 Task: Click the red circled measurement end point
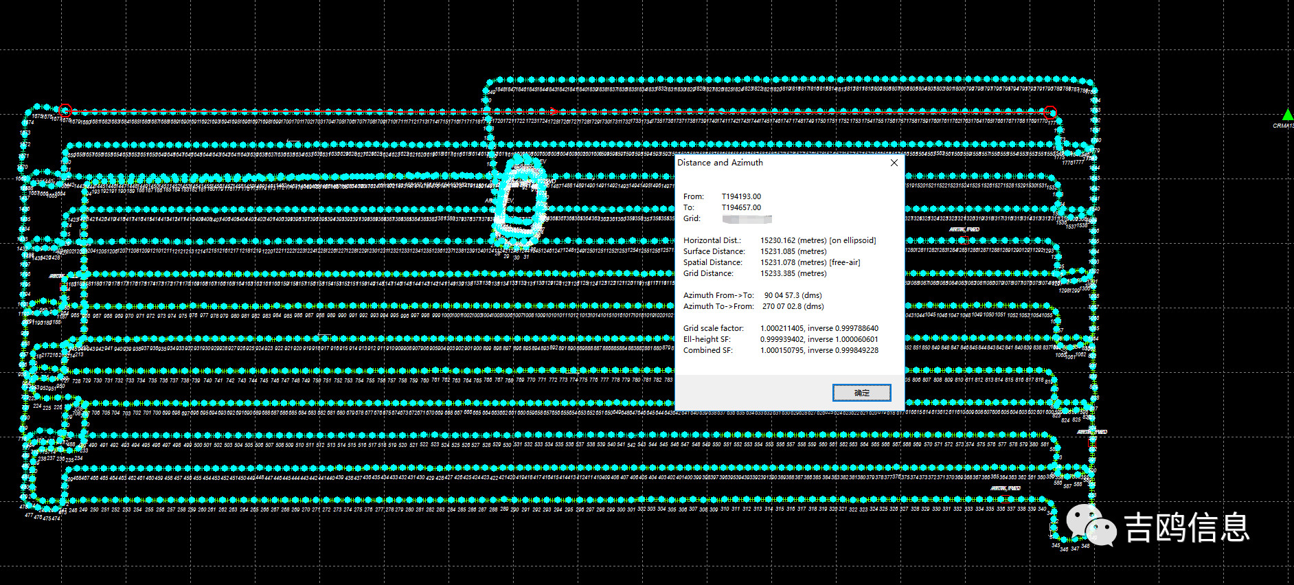click(x=1049, y=112)
